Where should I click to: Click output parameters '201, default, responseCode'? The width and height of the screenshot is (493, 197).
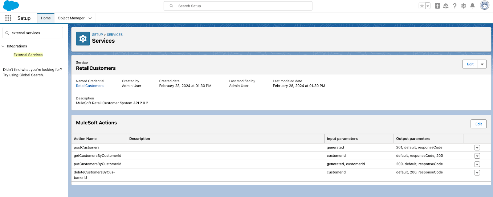[419, 148]
